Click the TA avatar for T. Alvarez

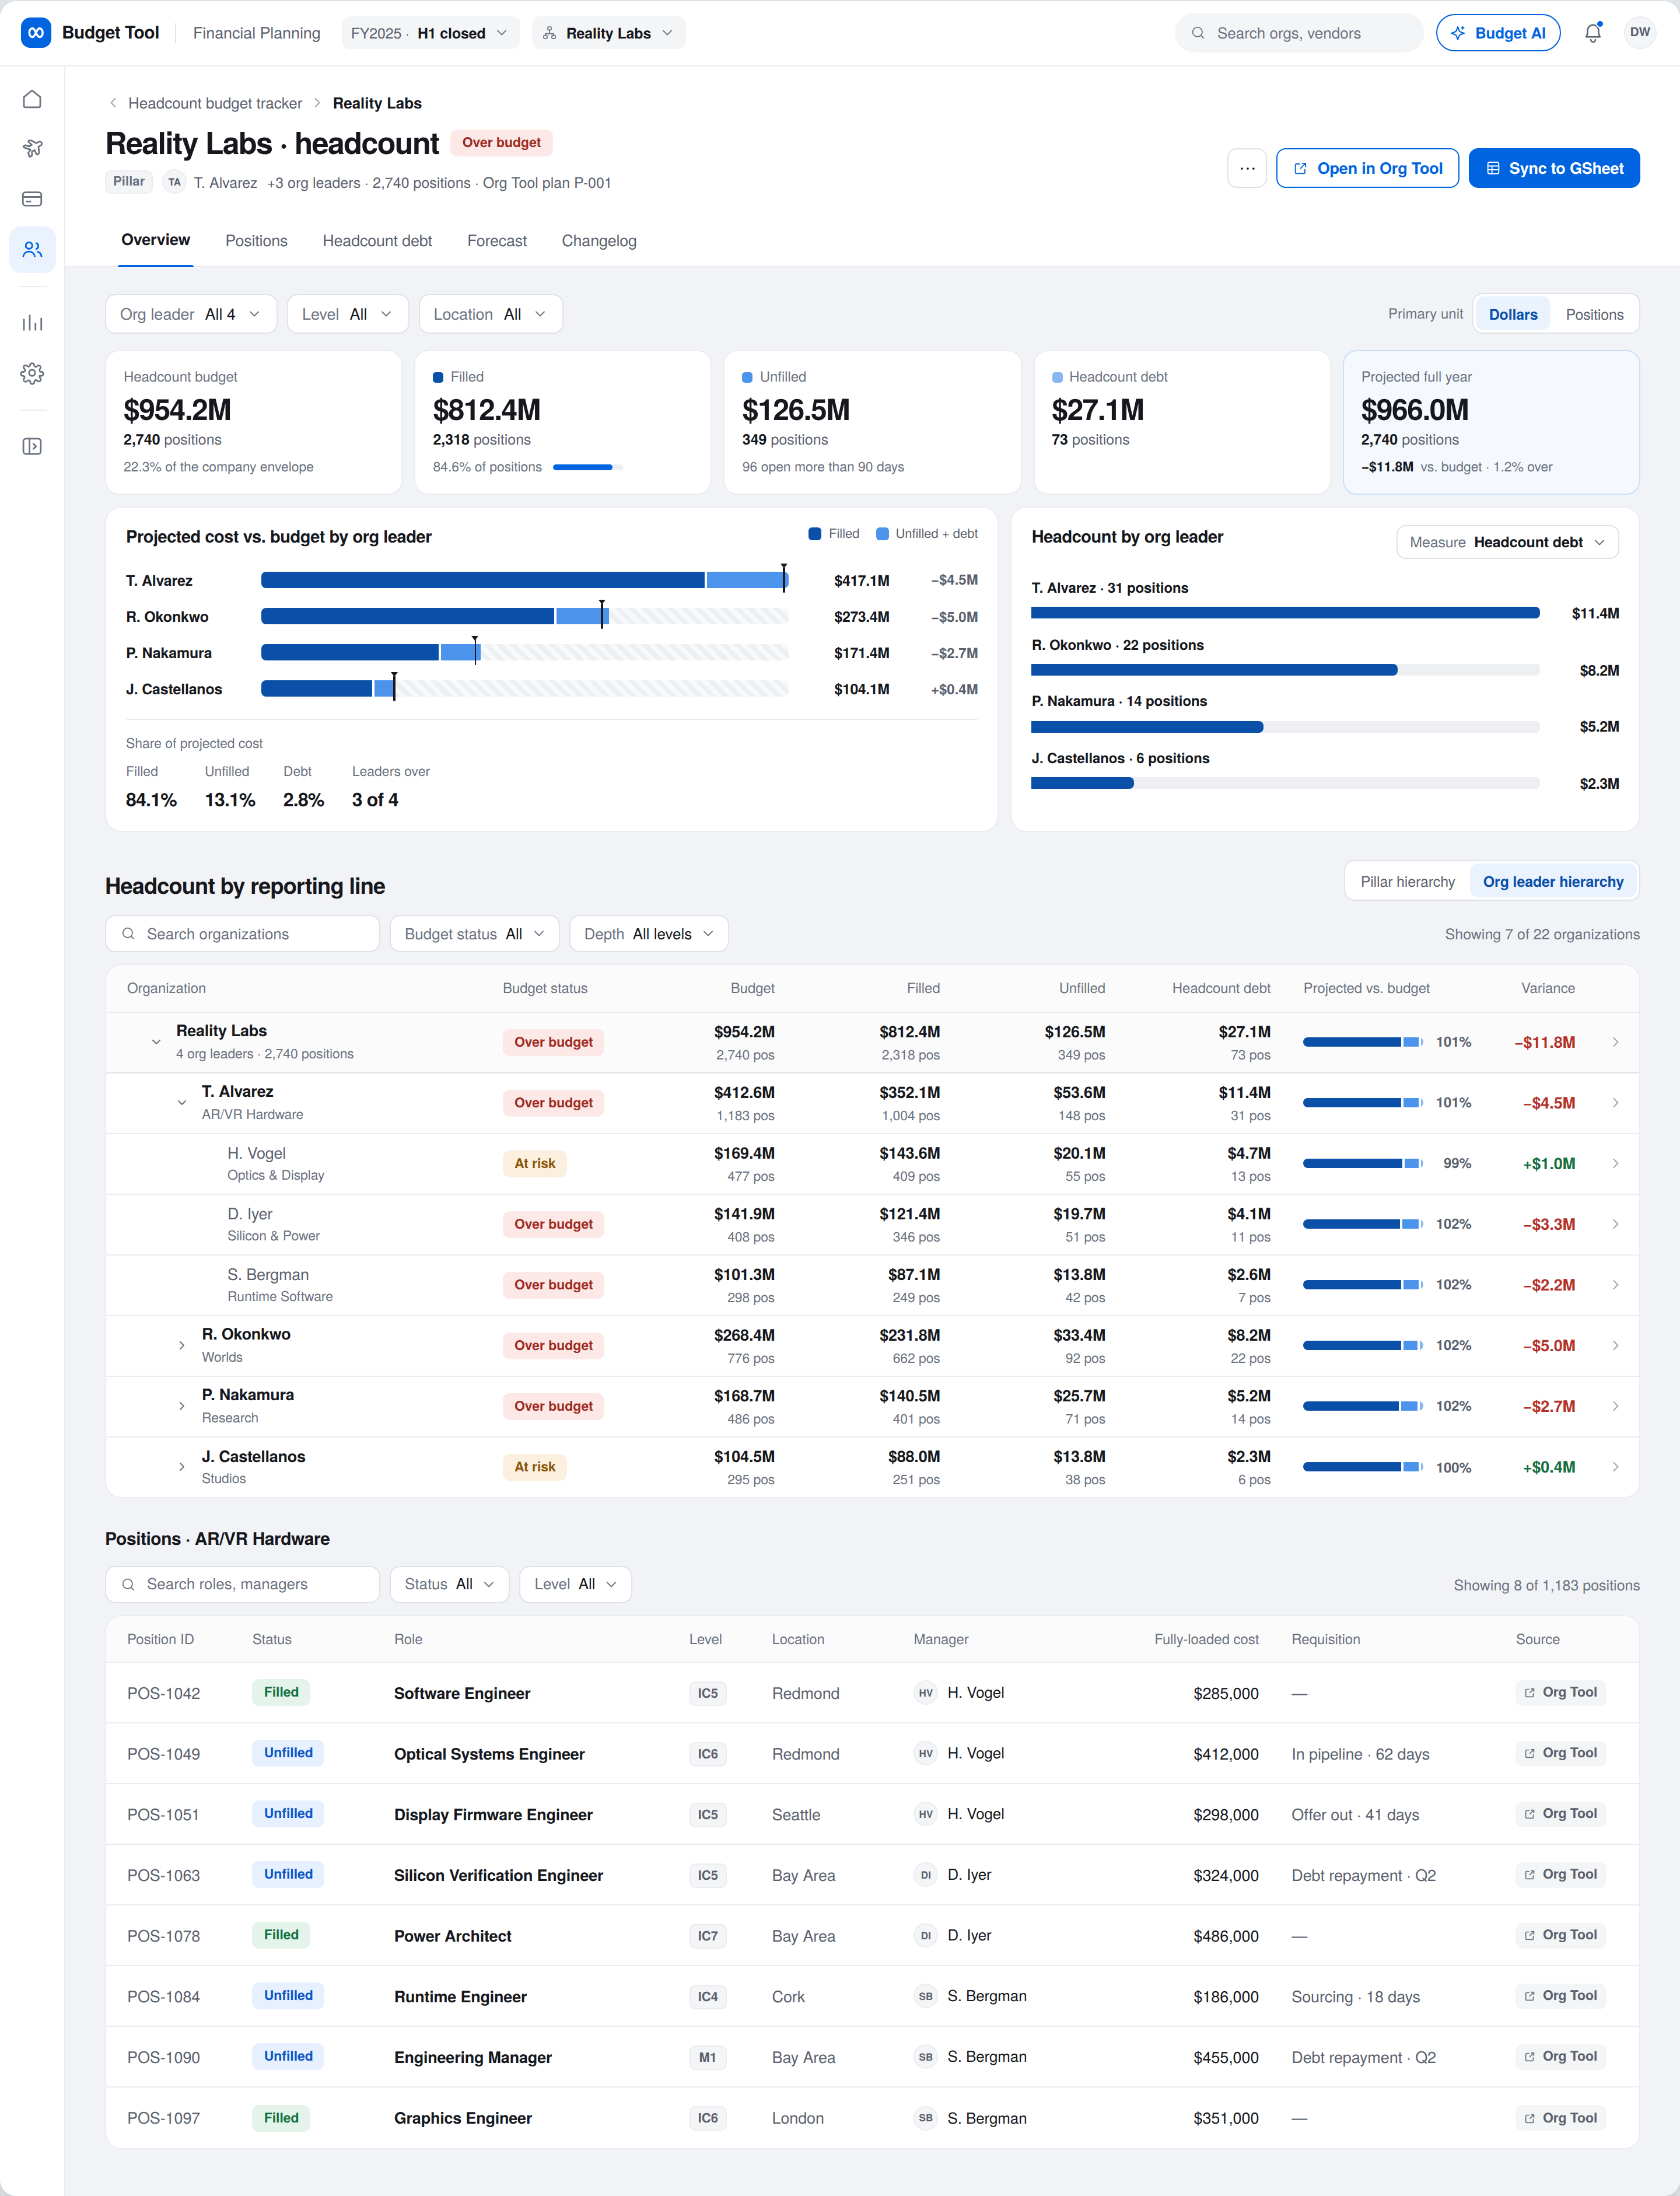pos(174,182)
